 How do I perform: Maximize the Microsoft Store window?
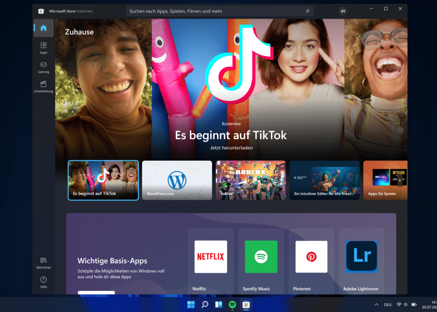[386, 9]
